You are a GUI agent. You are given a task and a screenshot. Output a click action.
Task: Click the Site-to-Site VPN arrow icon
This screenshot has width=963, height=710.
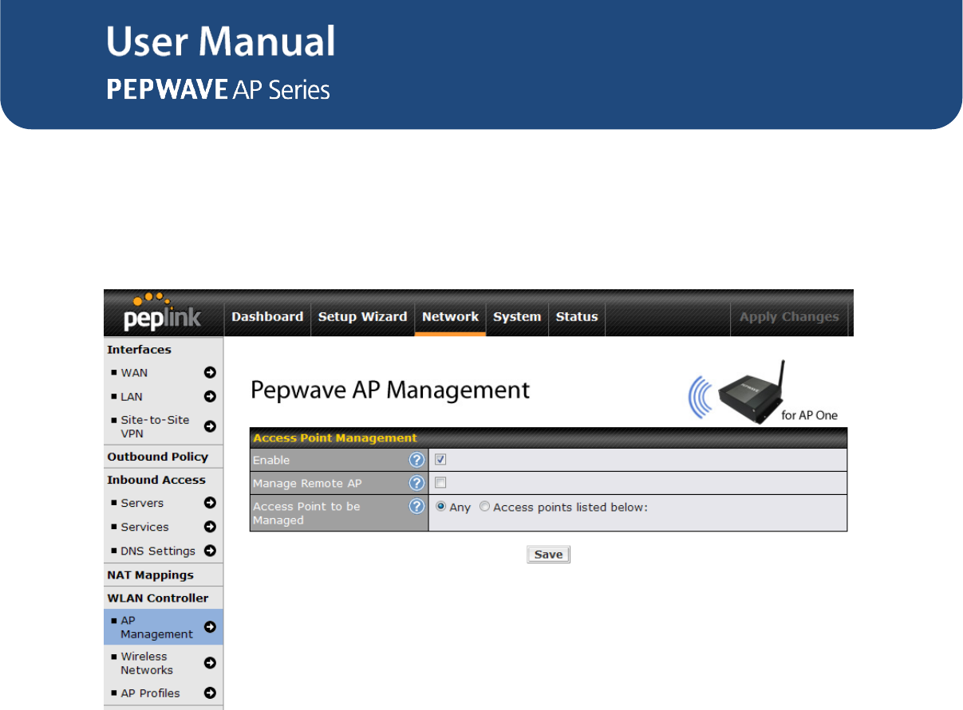pyautogui.click(x=210, y=426)
